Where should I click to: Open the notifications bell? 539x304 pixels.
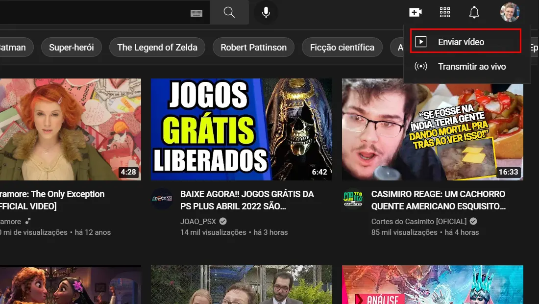[x=474, y=12]
